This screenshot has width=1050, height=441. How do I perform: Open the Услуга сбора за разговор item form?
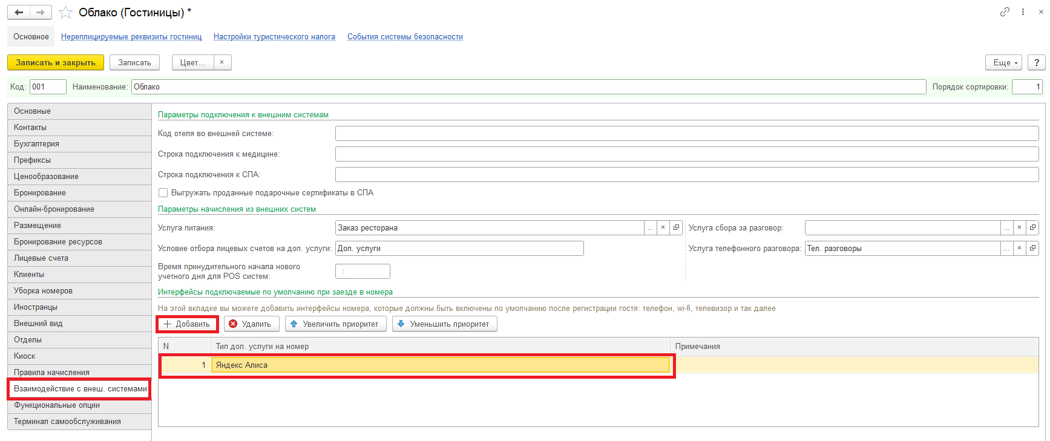coord(1032,228)
